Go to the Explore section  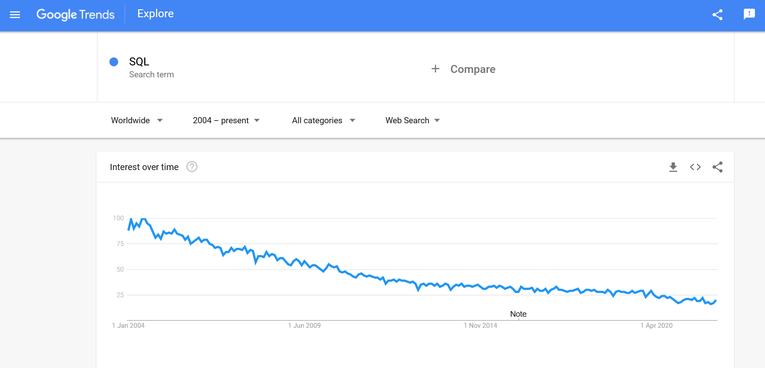click(155, 14)
